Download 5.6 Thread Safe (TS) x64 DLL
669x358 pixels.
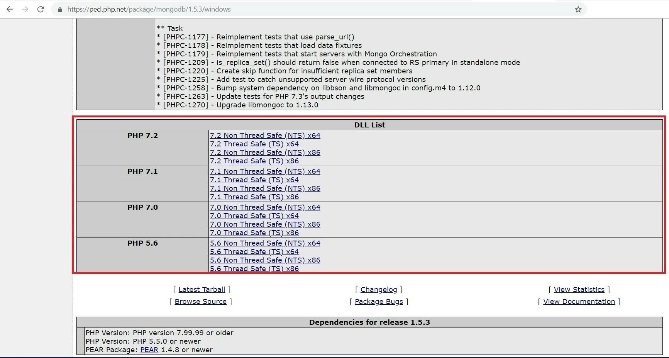click(x=254, y=252)
